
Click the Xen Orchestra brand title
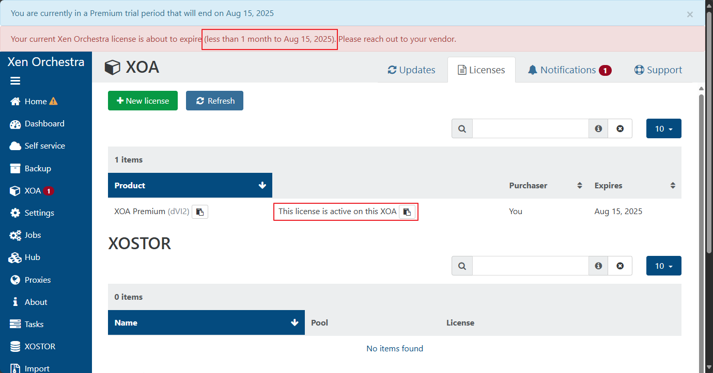click(x=46, y=62)
